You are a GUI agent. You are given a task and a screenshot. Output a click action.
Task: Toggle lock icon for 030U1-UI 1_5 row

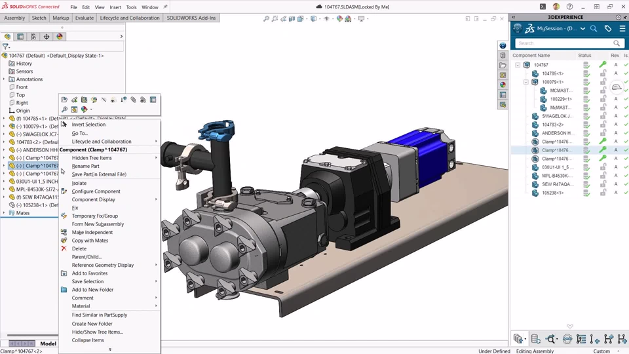(603, 167)
